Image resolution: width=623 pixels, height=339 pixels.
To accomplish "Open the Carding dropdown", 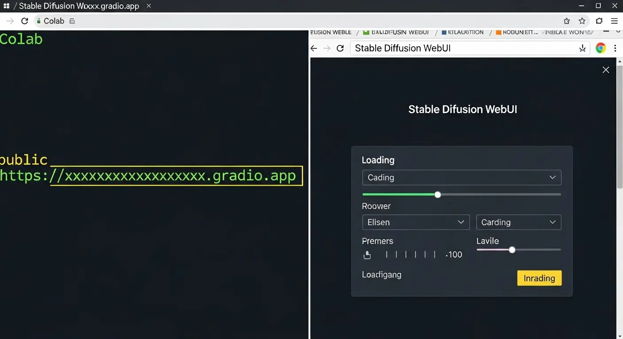I will (518, 222).
